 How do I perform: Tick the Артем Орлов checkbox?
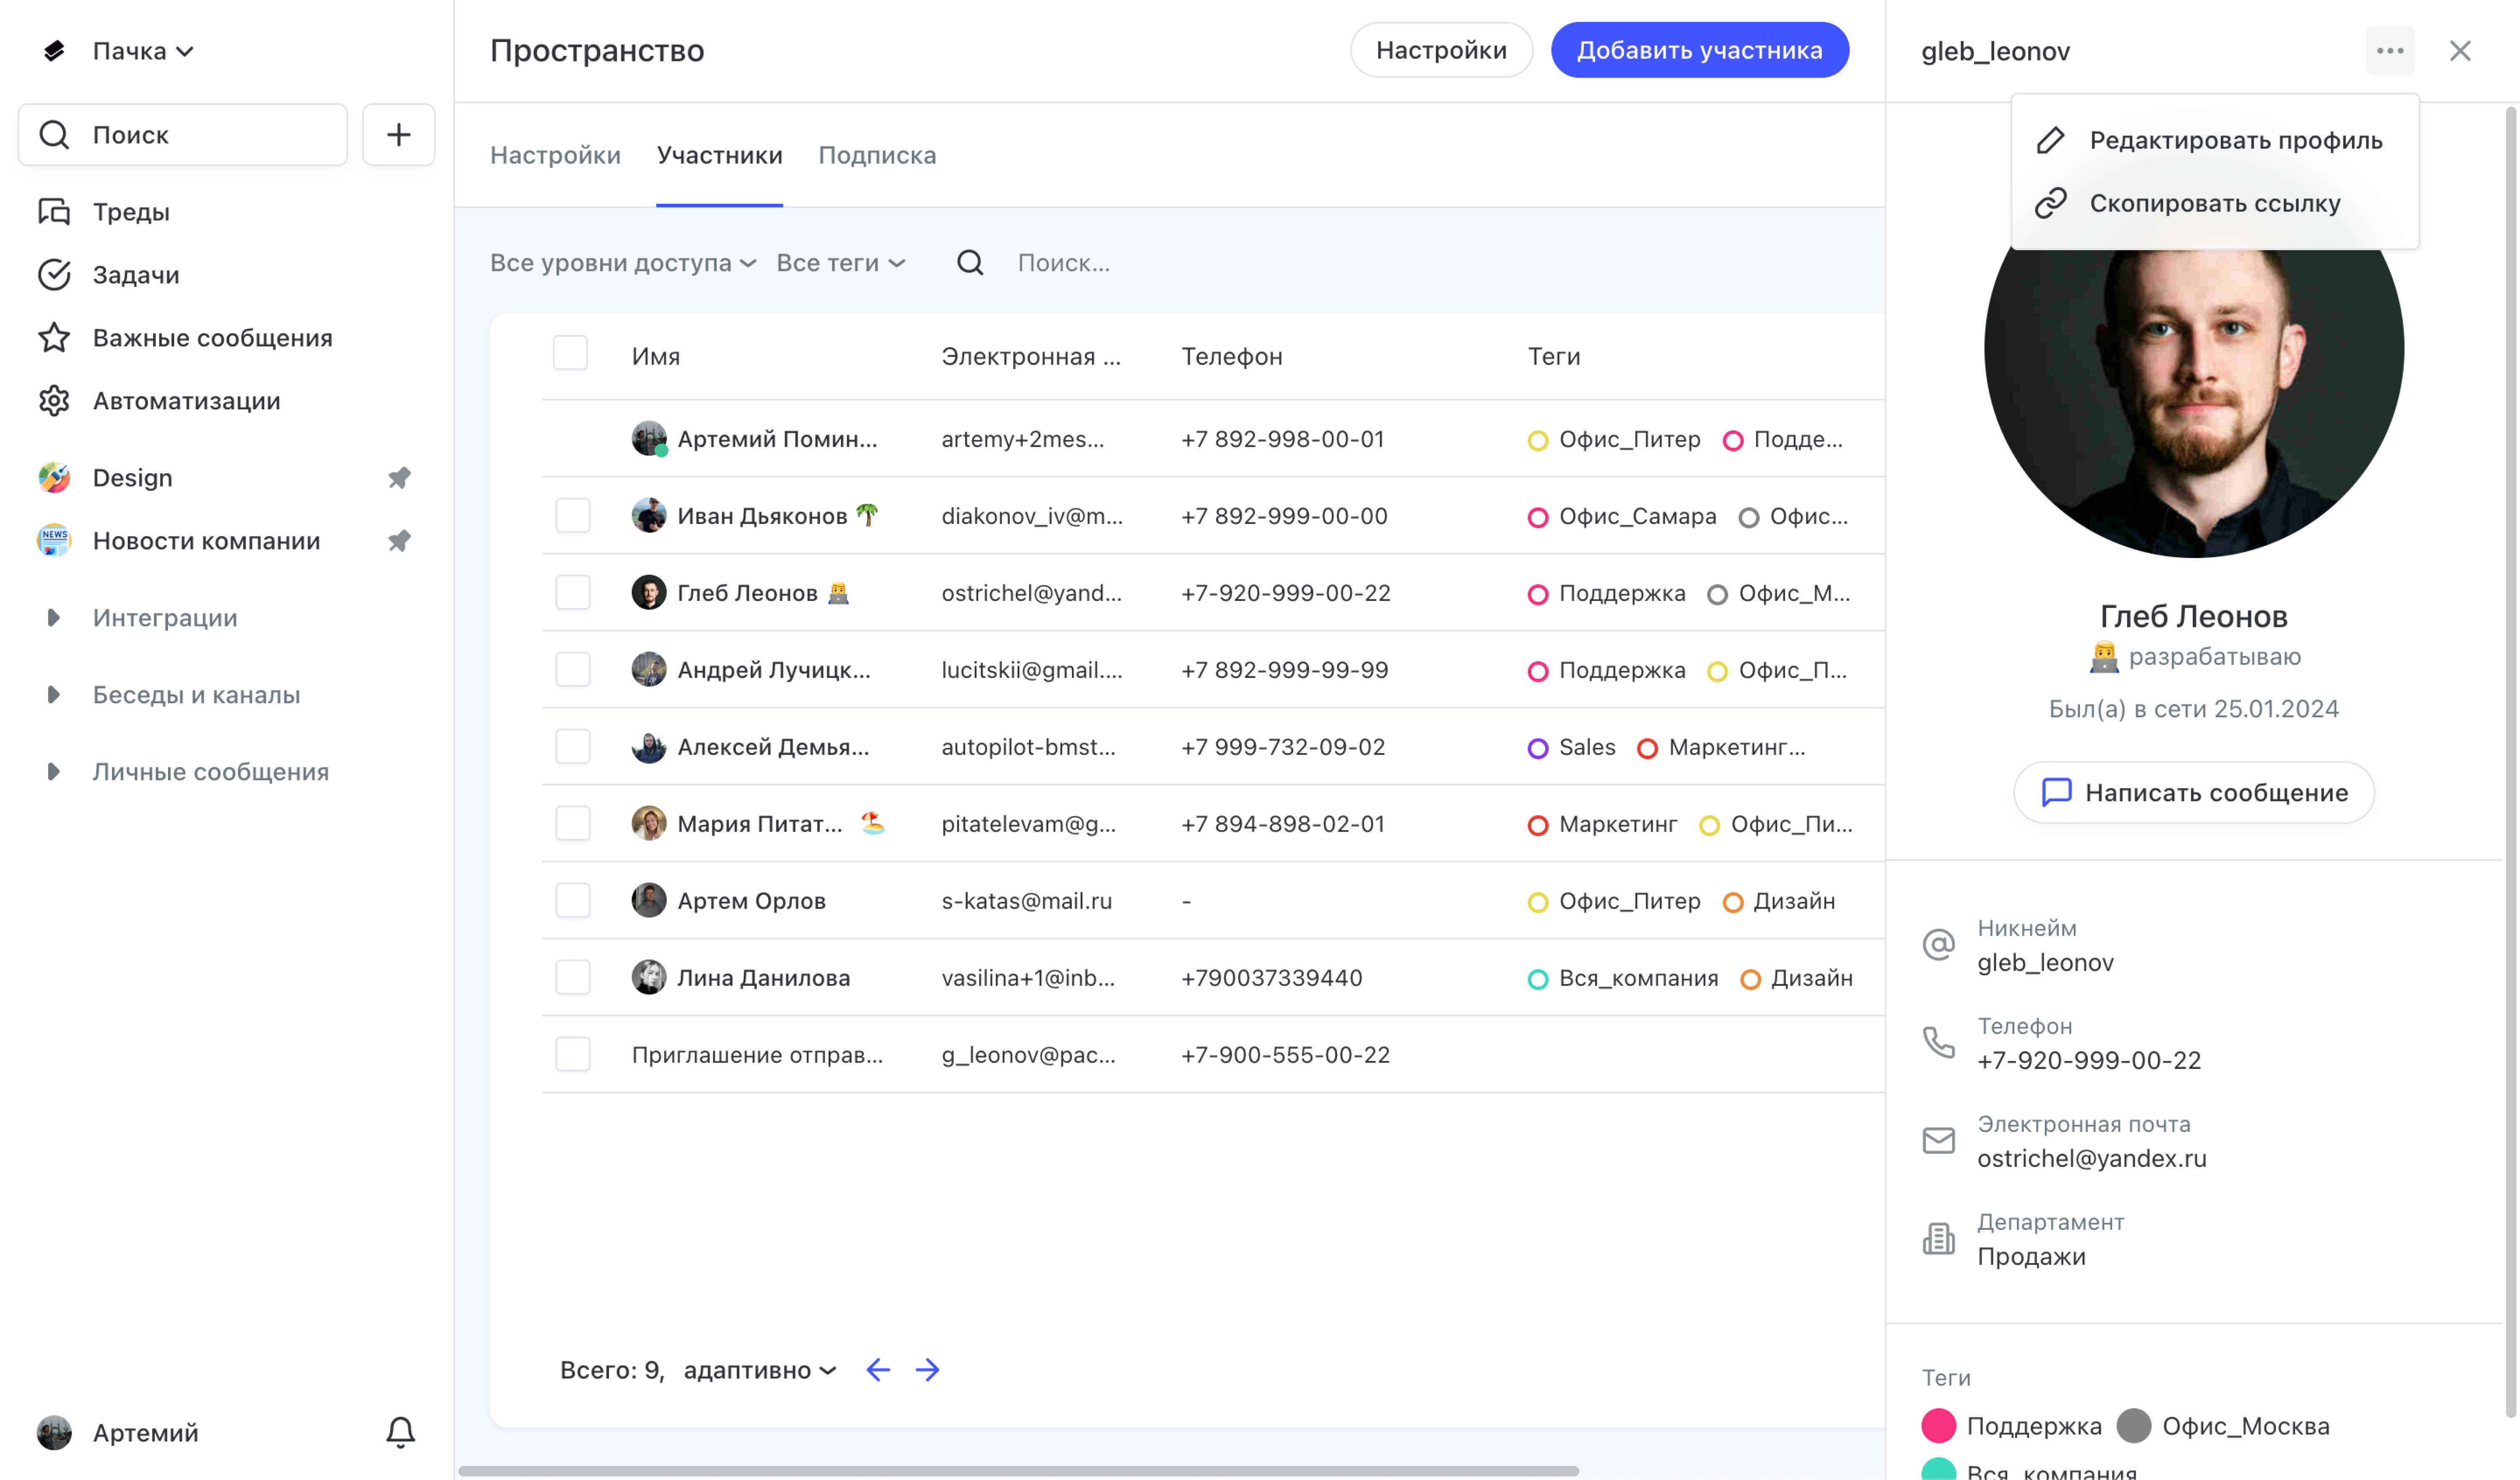click(573, 901)
